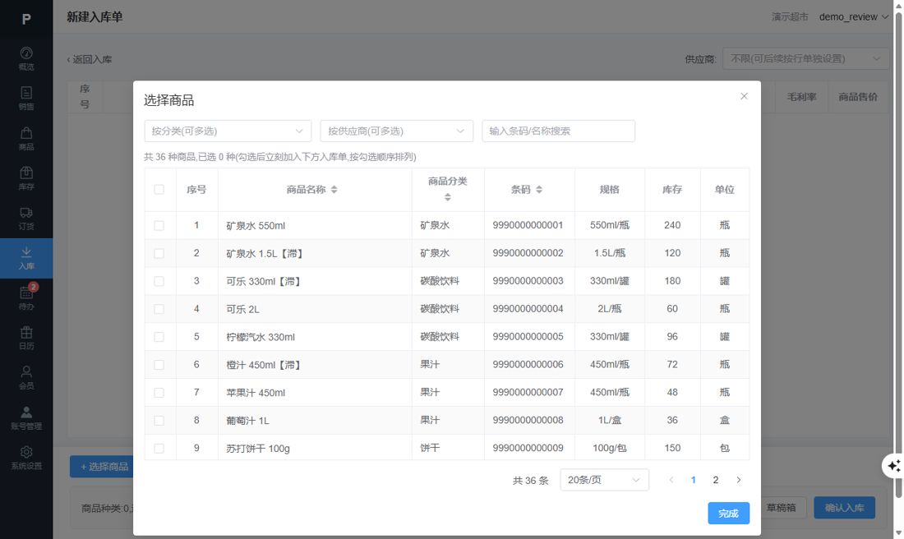Screen dimensions: 904x539
Task: Sort by 商品名称 column arrows
Action: [x=334, y=189]
